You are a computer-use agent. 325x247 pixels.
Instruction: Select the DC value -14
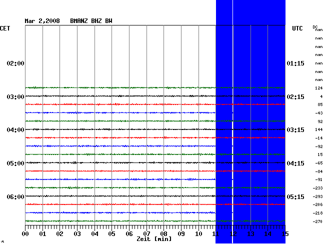click(x=319, y=138)
